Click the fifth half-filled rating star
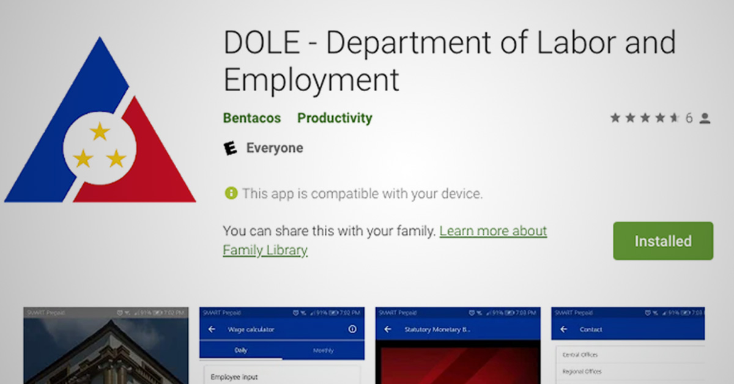This screenshot has width=734, height=384. 673,118
